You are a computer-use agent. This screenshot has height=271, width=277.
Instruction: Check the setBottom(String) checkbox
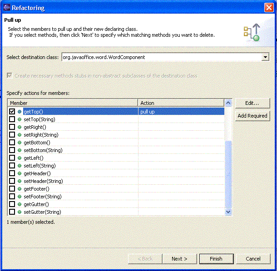click(x=12, y=150)
